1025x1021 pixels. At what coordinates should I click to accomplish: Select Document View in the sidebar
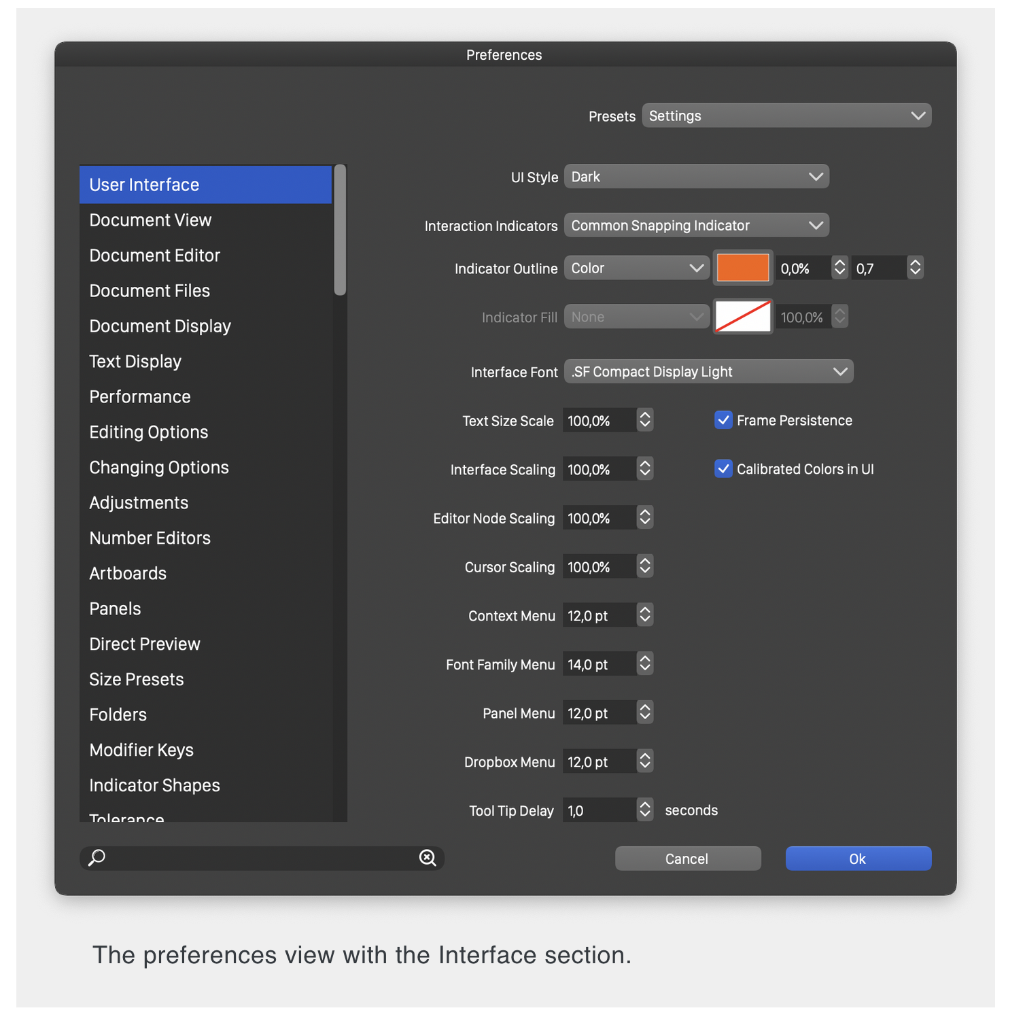[x=150, y=220]
